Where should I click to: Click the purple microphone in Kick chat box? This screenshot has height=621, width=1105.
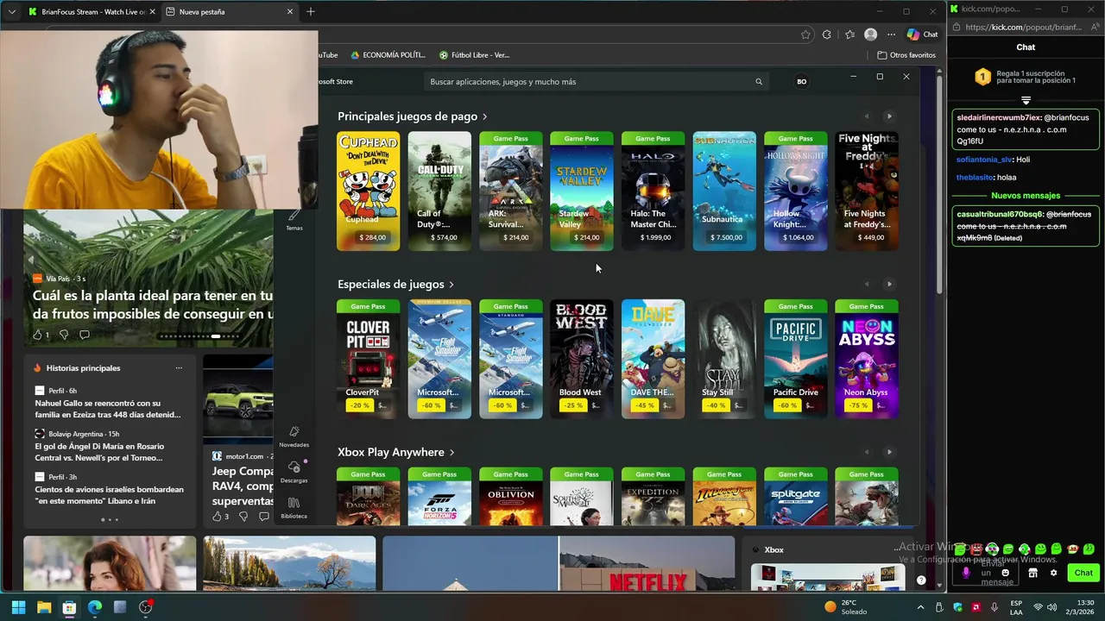pos(966,573)
